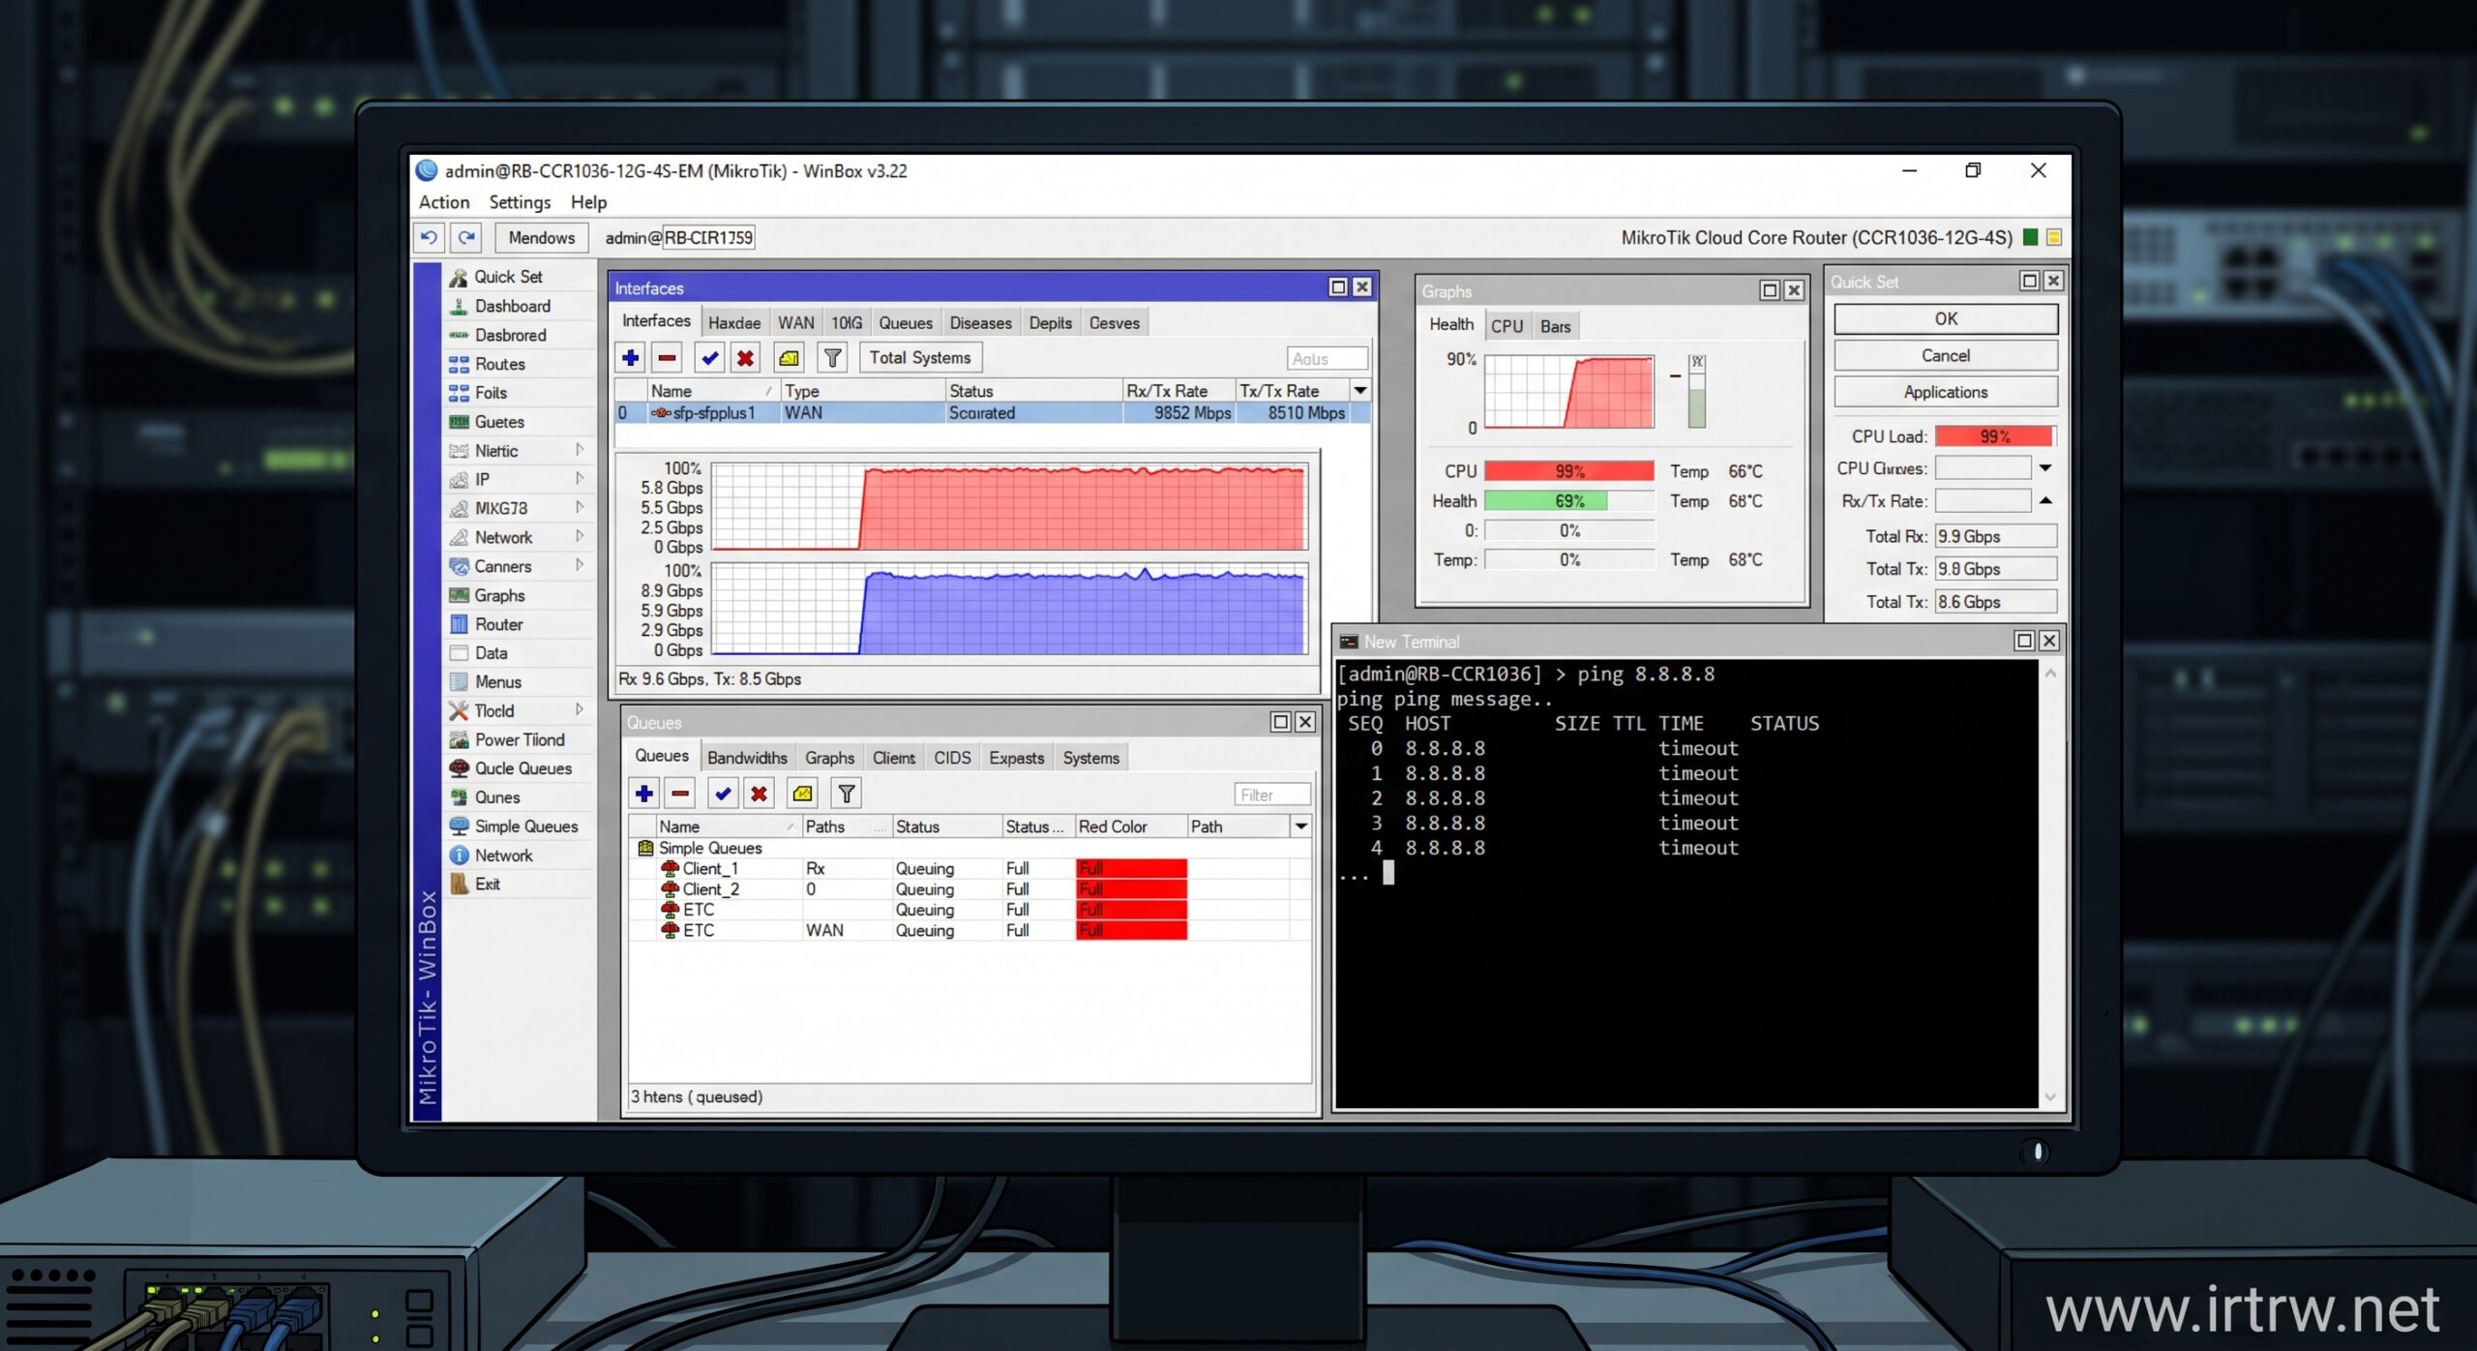Open the Interfaces table column dropdown
The width and height of the screenshot is (2477, 1351).
tap(1360, 390)
